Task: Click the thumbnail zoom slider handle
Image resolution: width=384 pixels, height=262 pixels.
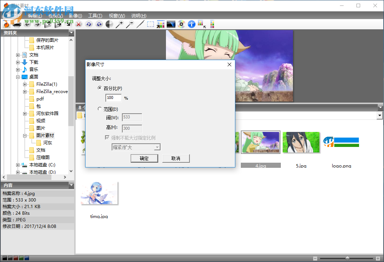Action: (347, 258)
